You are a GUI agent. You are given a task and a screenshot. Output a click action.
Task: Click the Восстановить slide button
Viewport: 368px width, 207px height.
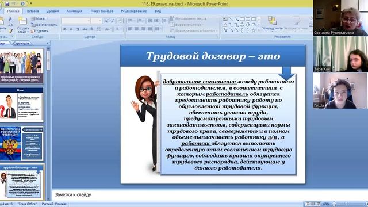44,25
